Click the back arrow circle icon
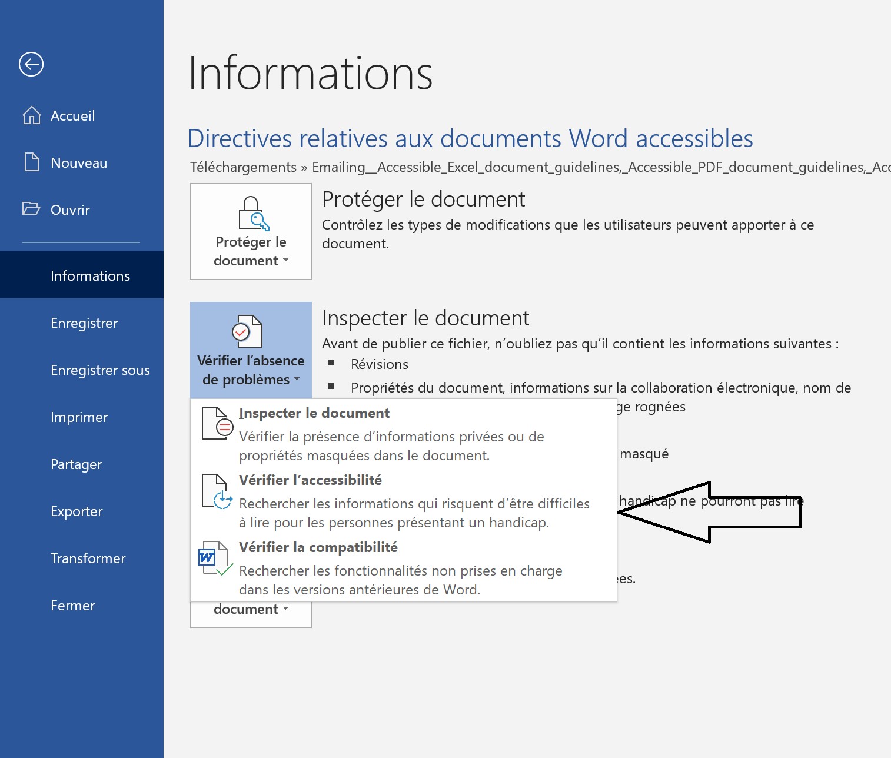The height and width of the screenshot is (758, 891). pyautogui.click(x=31, y=65)
